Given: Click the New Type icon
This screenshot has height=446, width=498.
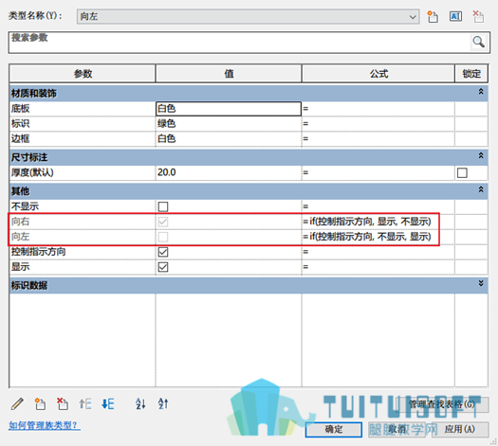Looking at the screenshot, I should [x=433, y=16].
